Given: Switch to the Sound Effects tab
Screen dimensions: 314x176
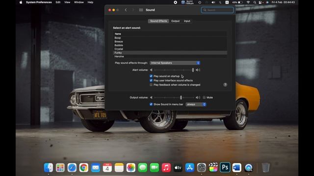Looking at the screenshot, I should (158, 21).
